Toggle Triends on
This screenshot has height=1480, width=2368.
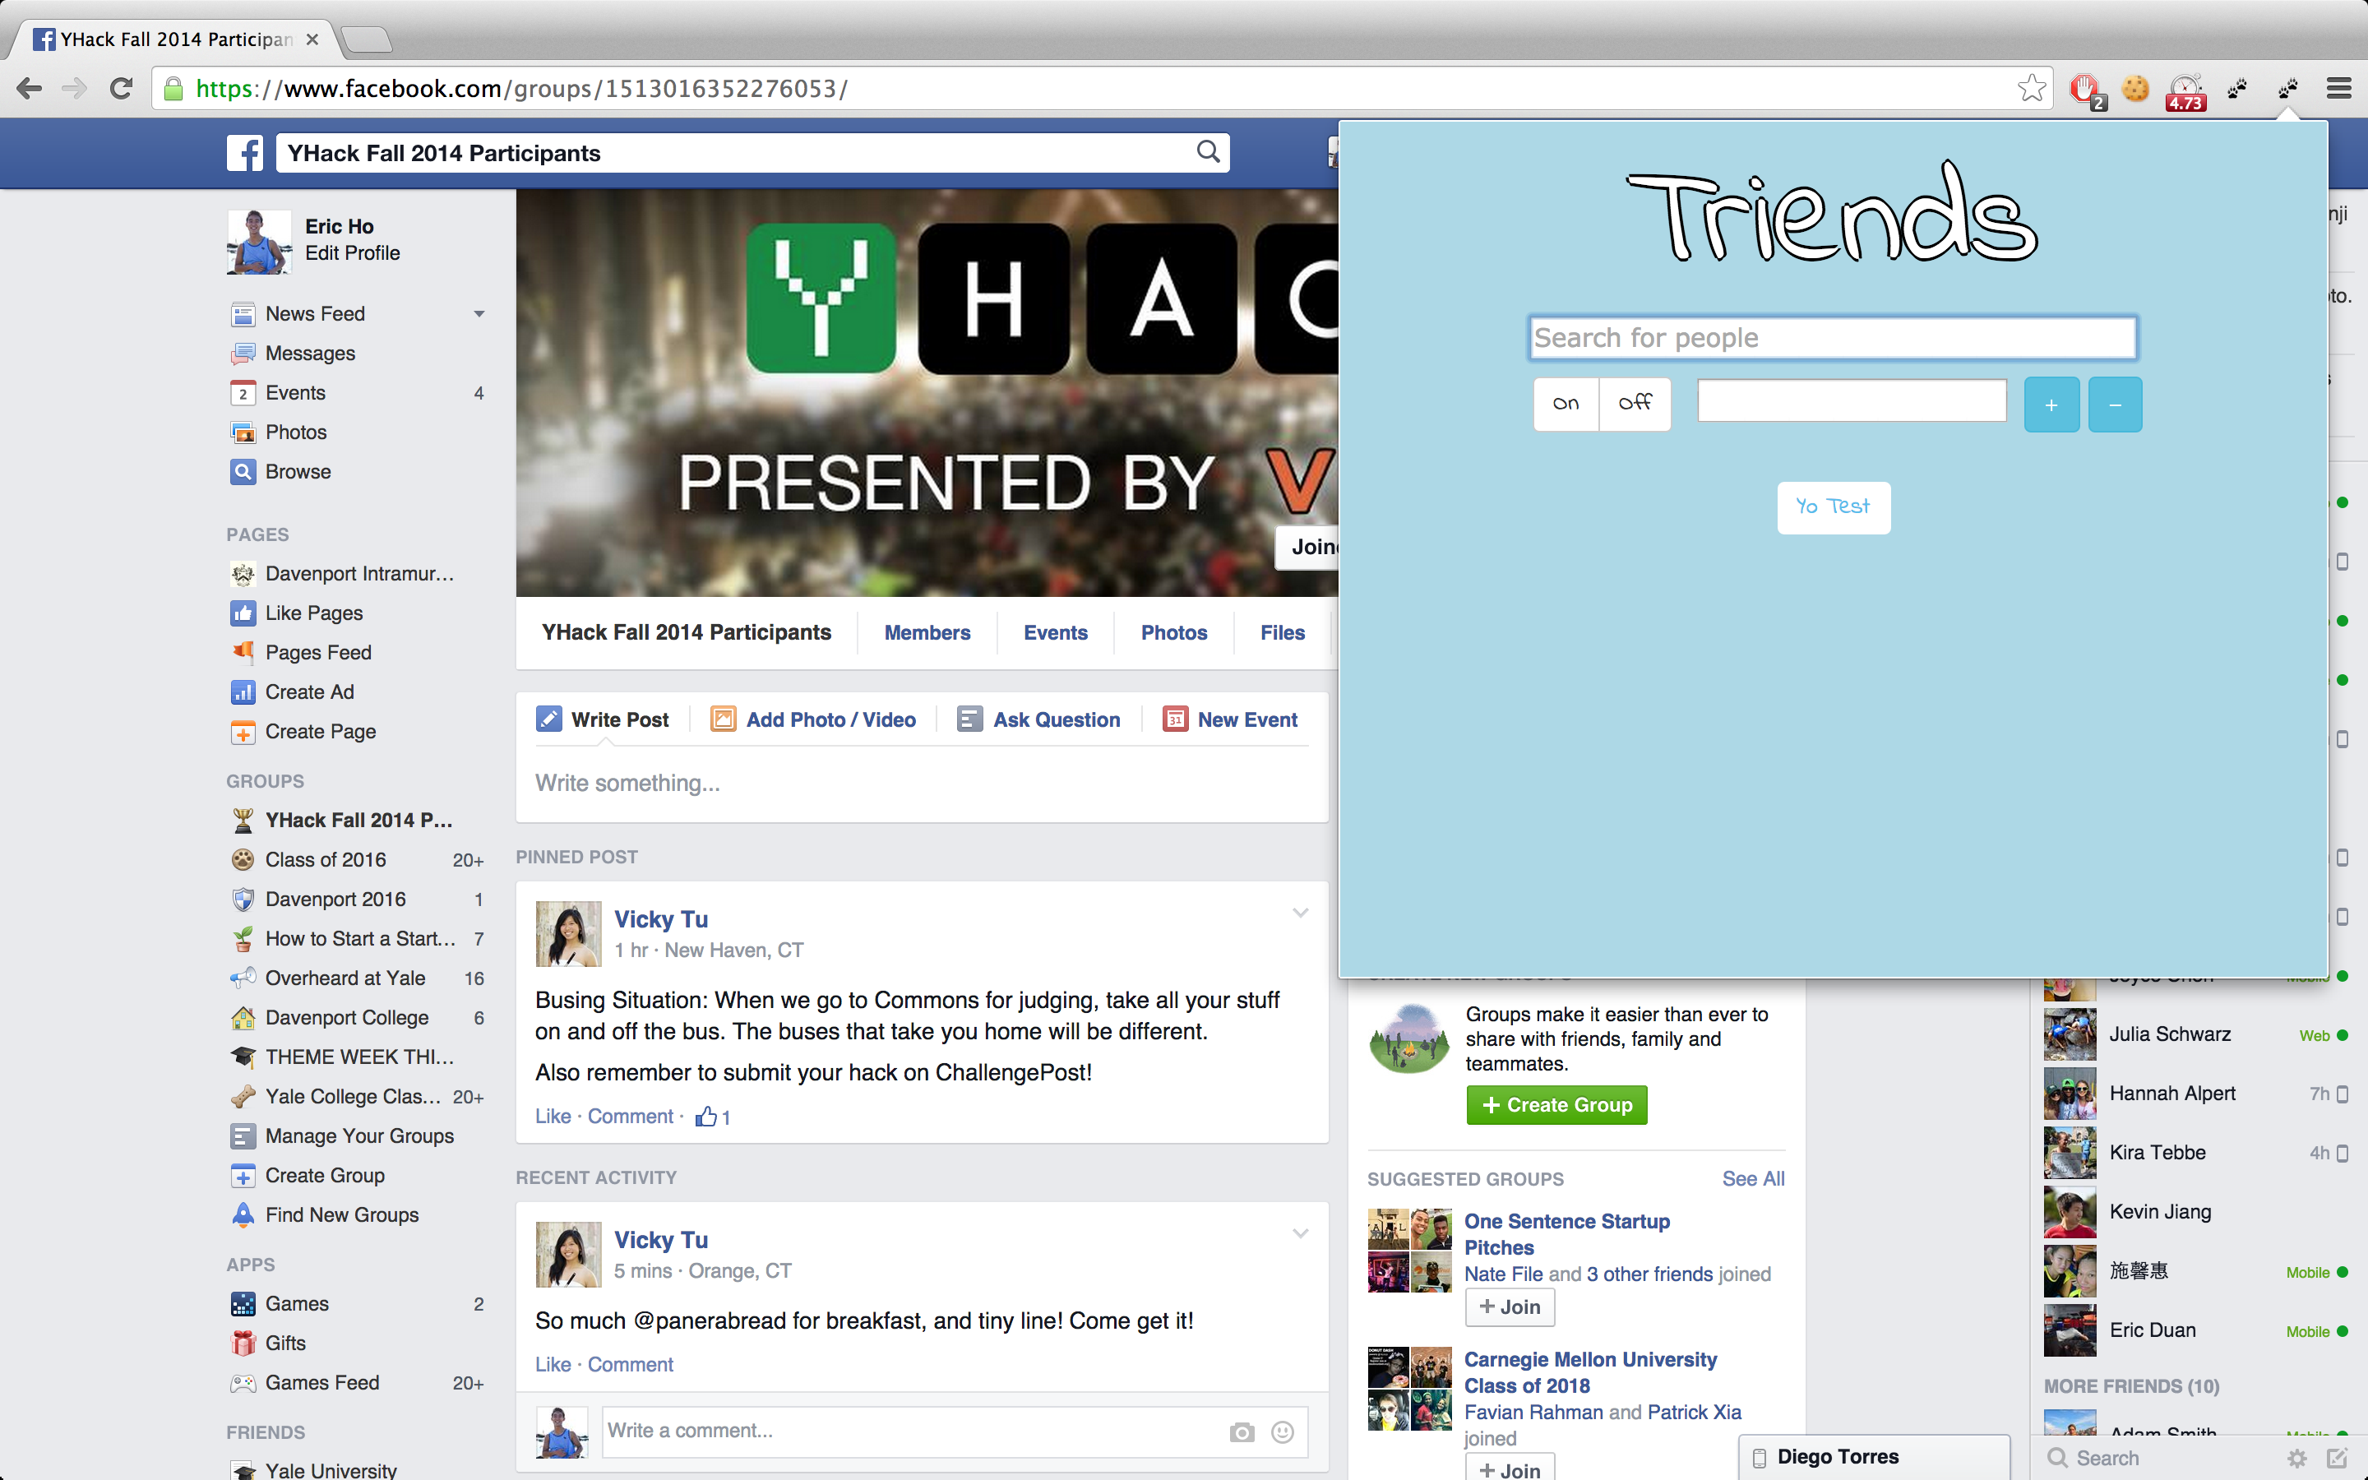(x=1566, y=403)
